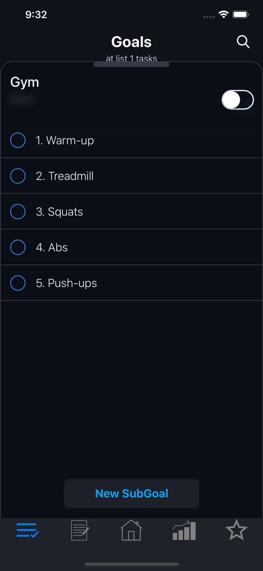
Task: Flip the switch next to Gym
Action: (x=238, y=100)
